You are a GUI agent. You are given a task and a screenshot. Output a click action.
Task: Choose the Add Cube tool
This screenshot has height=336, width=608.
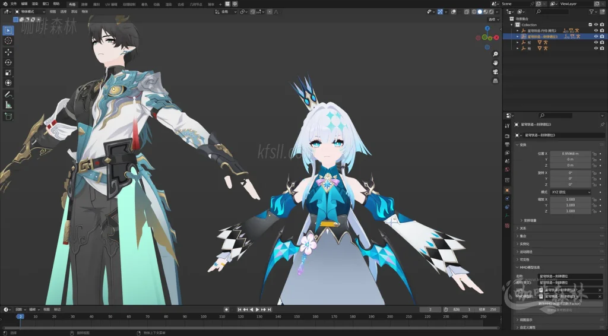tap(8, 116)
